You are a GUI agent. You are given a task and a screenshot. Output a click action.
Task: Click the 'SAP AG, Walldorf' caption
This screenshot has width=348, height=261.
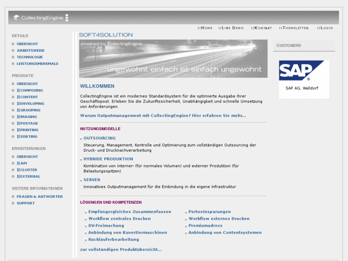[x=302, y=88]
